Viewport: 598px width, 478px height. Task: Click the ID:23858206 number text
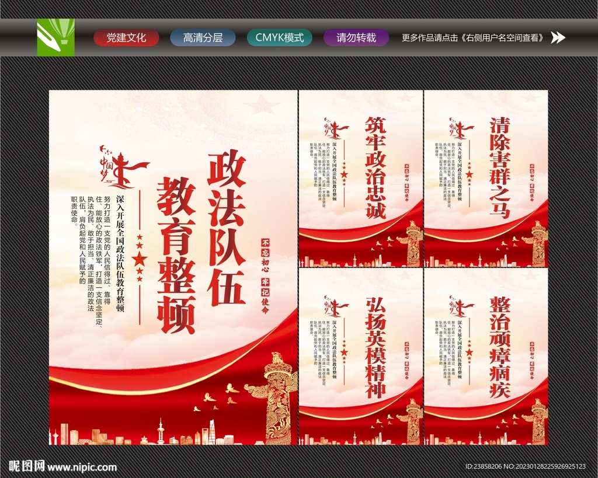484,466
